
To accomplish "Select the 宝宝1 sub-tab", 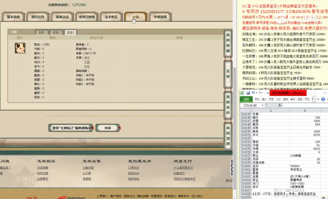I will pos(42,32).
